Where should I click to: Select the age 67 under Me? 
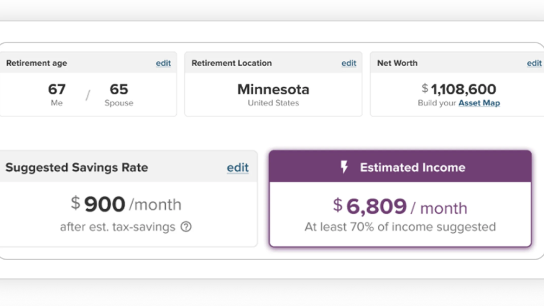pos(57,89)
